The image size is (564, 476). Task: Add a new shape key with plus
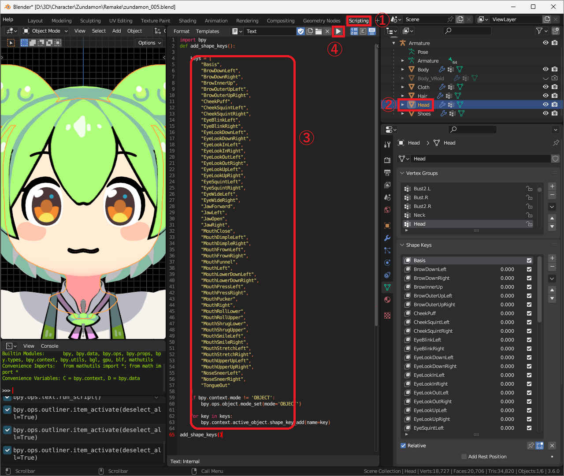click(552, 258)
